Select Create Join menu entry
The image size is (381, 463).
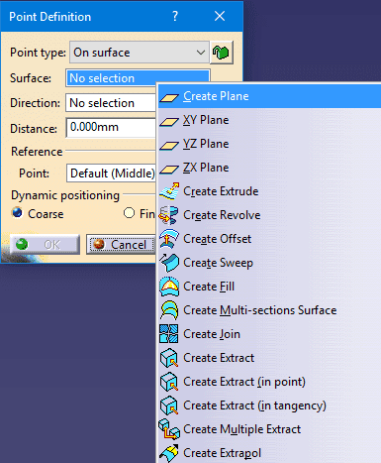269,334
